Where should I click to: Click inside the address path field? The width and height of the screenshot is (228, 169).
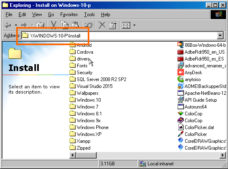119,35
